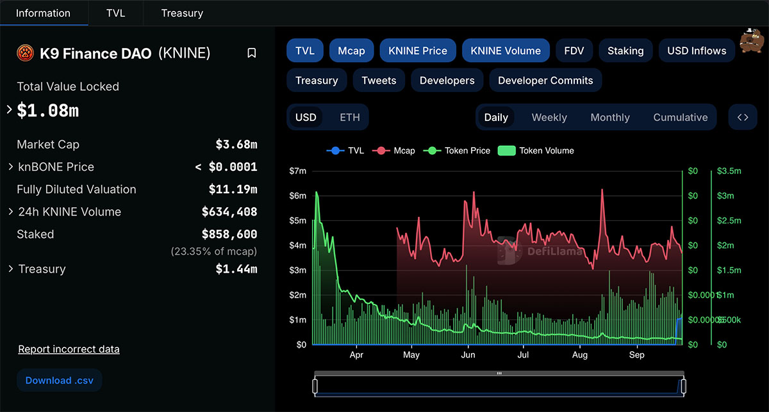Expand the 24h KNINE Volume row

point(11,212)
